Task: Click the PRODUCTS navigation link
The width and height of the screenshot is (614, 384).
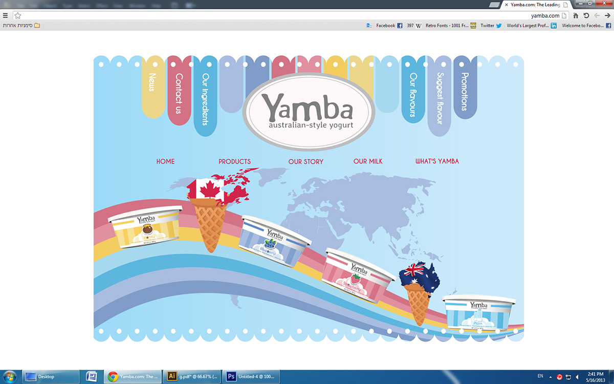Action: click(x=234, y=161)
